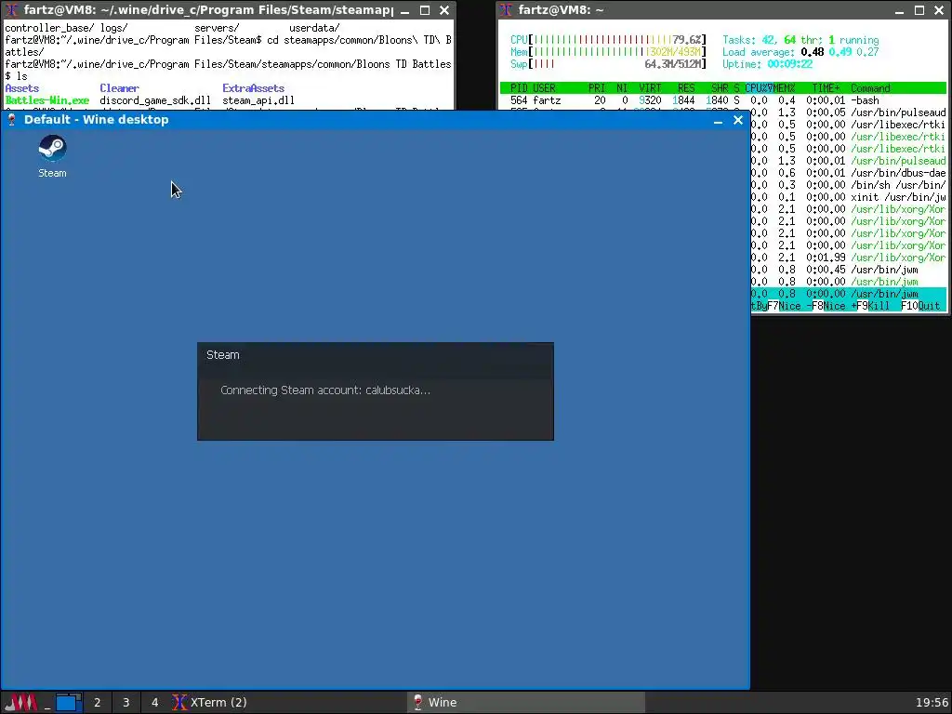Switch to virtual desktop 1 in pager

(x=69, y=703)
